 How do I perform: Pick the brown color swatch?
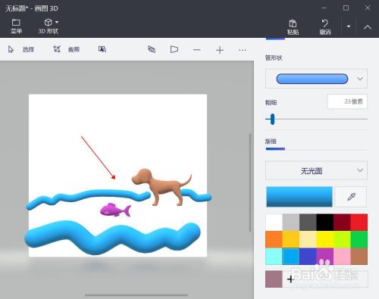click(359, 256)
